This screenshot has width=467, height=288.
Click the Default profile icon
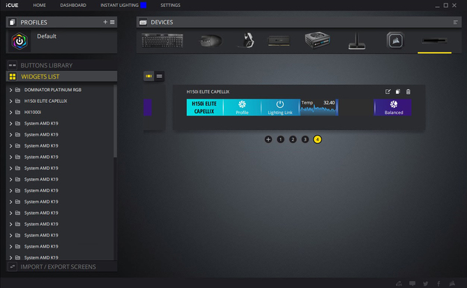point(20,41)
